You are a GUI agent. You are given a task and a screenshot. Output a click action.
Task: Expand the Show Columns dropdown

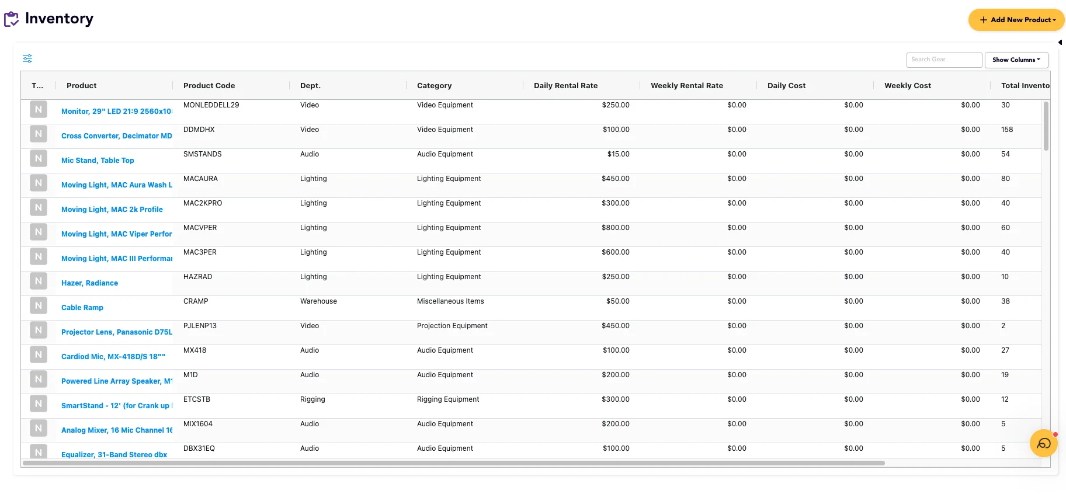[1016, 60]
